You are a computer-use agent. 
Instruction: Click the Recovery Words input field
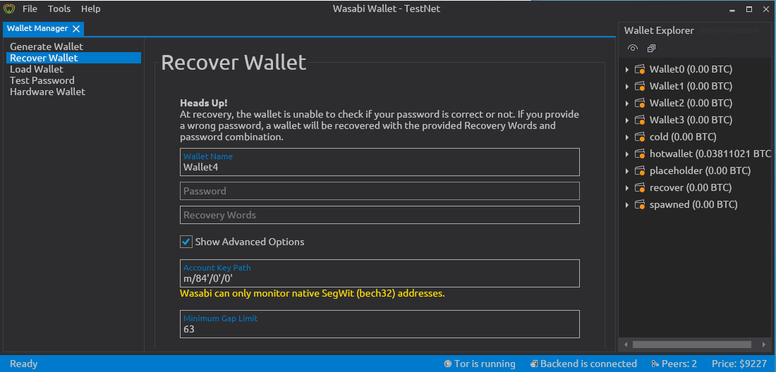tap(380, 215)
